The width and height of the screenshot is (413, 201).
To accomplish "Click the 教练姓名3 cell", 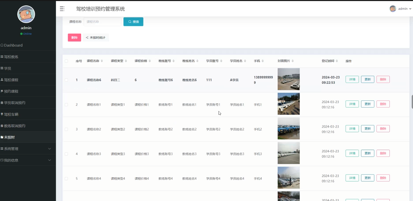I will (189, 154).
